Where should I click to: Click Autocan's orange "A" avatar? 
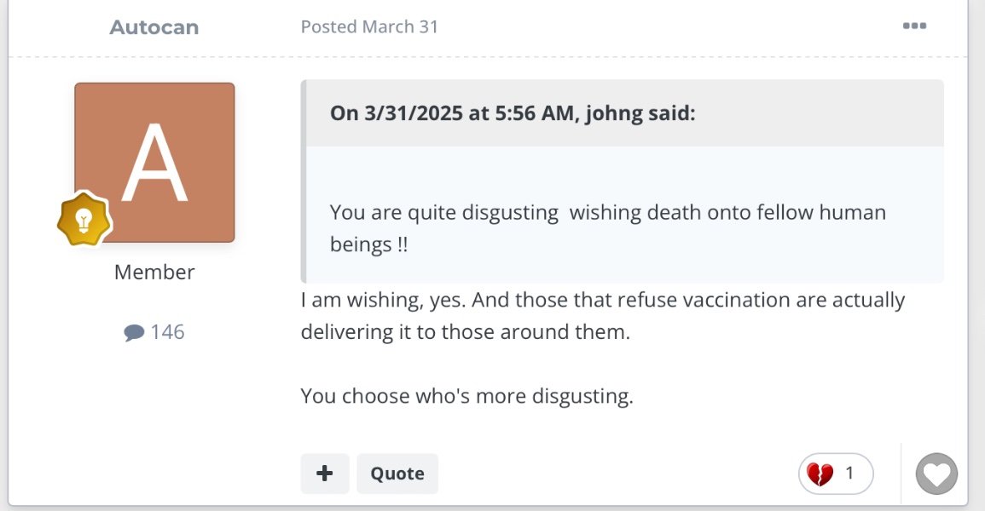pyautogui.click(x=154, y=162)
